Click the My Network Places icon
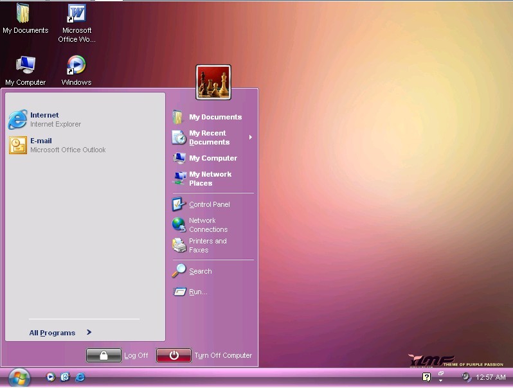The width and height of the screenshot is (513, 388). coord(179,179)
